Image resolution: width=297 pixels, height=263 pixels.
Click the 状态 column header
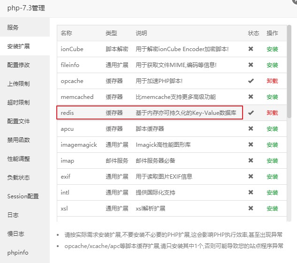click(253, 33)
